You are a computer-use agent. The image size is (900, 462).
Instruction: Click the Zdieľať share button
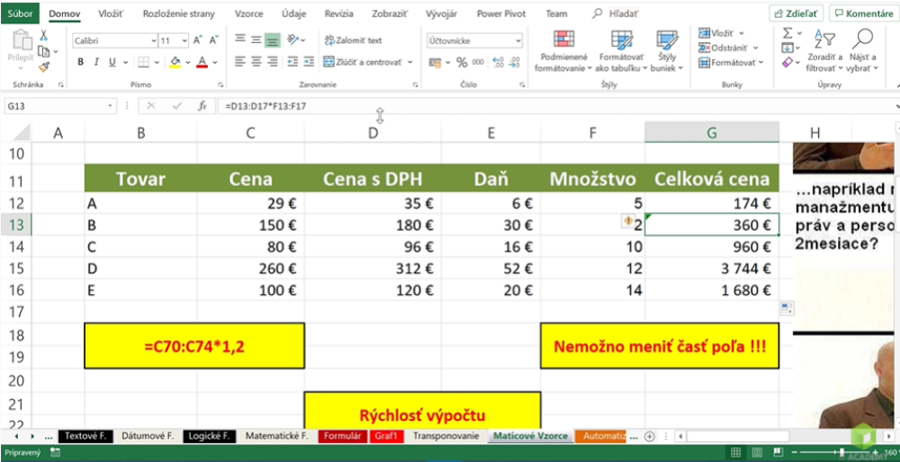click(795, 13)
